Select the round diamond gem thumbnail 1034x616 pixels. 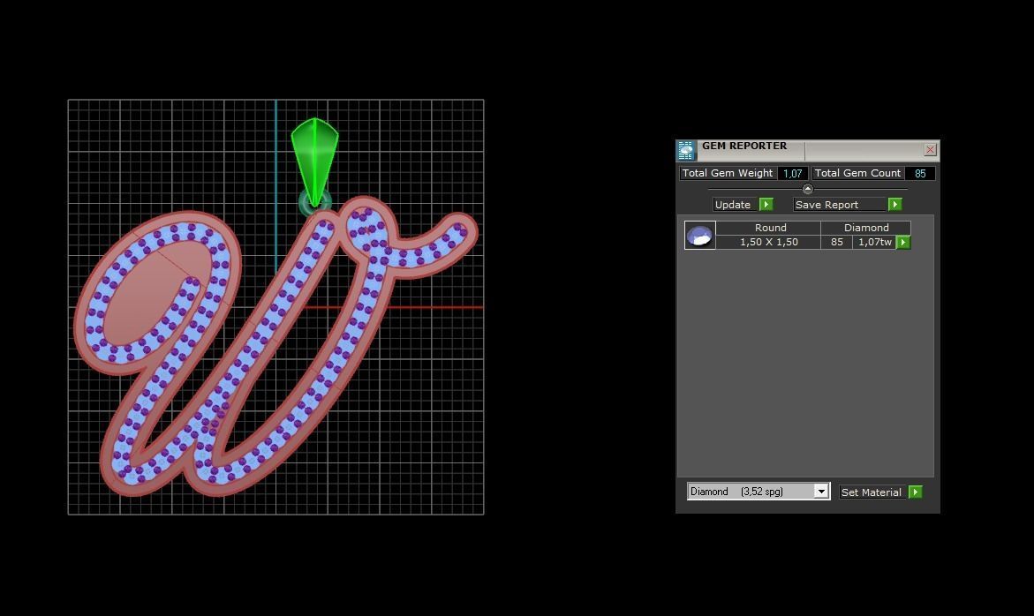tap(699, 236)
